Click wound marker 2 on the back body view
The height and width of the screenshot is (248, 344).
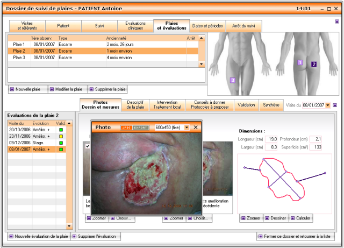314,64
